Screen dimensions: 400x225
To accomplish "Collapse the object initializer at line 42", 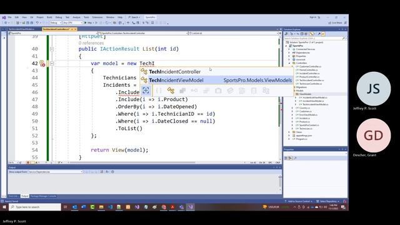I will click(52, 63).
